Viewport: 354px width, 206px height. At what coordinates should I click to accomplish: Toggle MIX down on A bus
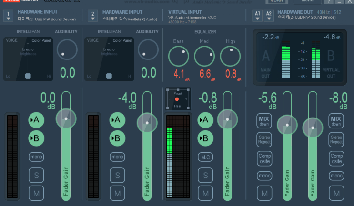point(264,121)
